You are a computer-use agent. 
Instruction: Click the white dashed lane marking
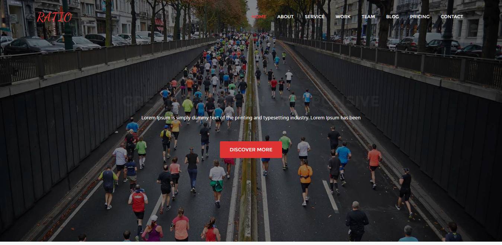tap(330, 196)
